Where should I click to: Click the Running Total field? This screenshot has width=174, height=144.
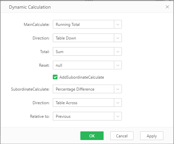[x=83, y=24]
